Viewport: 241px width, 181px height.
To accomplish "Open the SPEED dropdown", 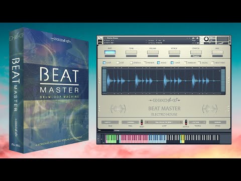I will tap(217, 122).
